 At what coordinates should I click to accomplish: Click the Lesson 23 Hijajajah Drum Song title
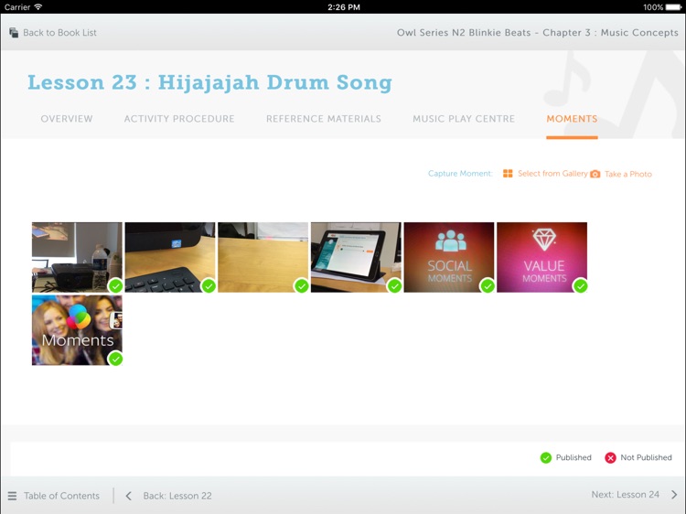click(210, 82)
